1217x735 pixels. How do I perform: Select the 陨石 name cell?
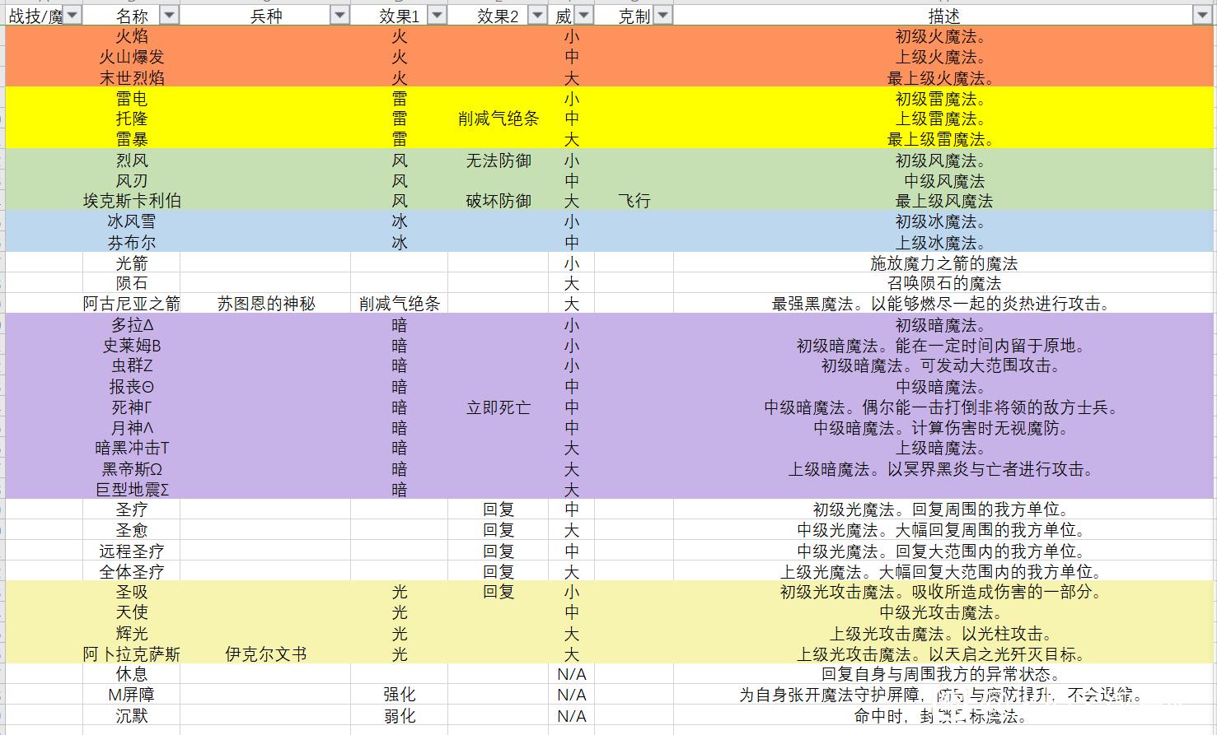tap(132, 283)
